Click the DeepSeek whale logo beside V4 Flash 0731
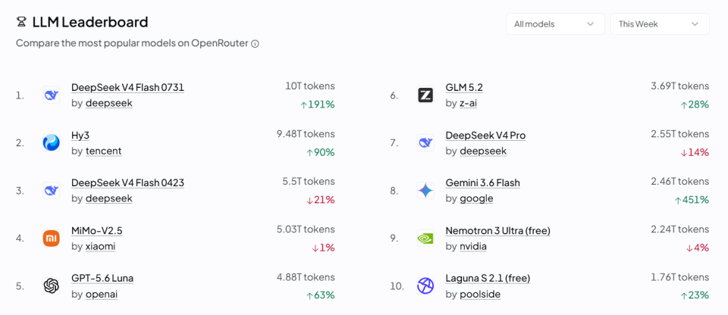The width and height of the screenshot is (728, 315). 51,95
